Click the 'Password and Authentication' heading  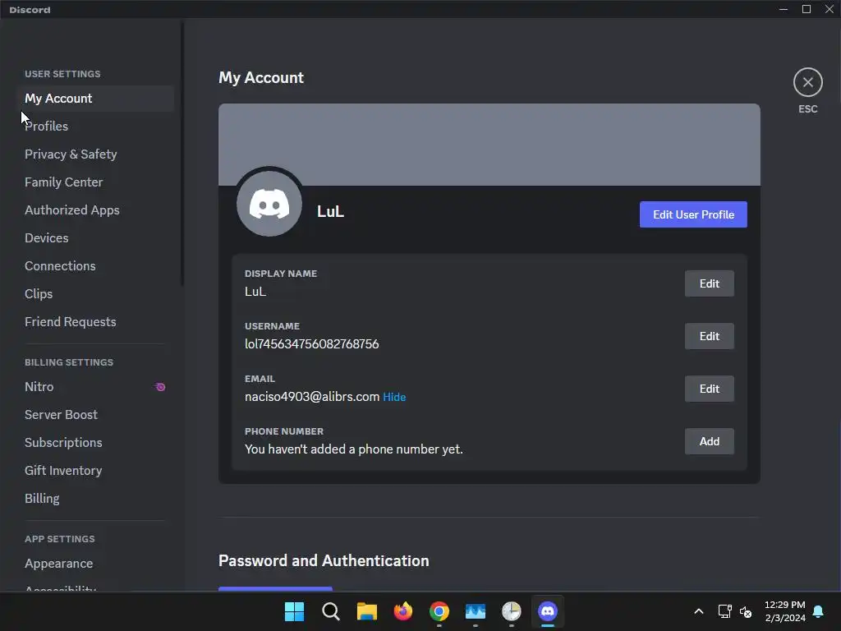coord(324,560)
